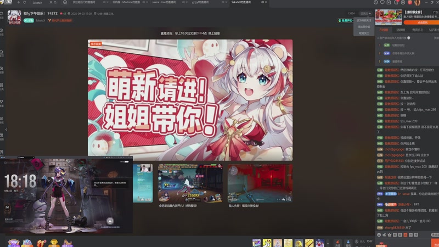The height and width of the screenshot is (247, 439).
Task: Open the teal recommended stream thumbnail
Action: [x=143, y=183]
